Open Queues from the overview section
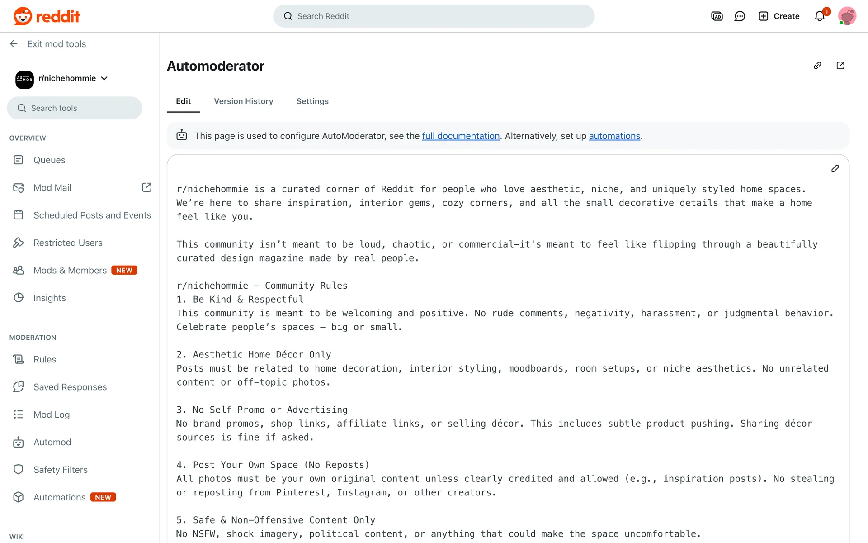The height and width of the screenshot is (543, 868). [x=49, y=160]
